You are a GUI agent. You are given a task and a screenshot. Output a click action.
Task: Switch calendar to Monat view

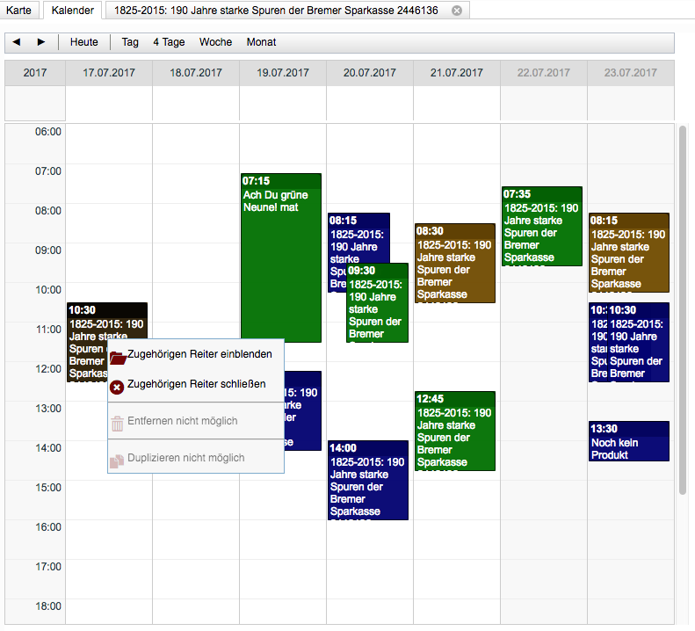pos(261,42)
